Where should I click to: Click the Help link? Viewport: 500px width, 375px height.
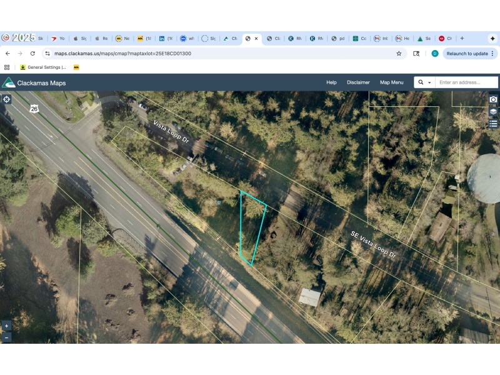[331, 82]
